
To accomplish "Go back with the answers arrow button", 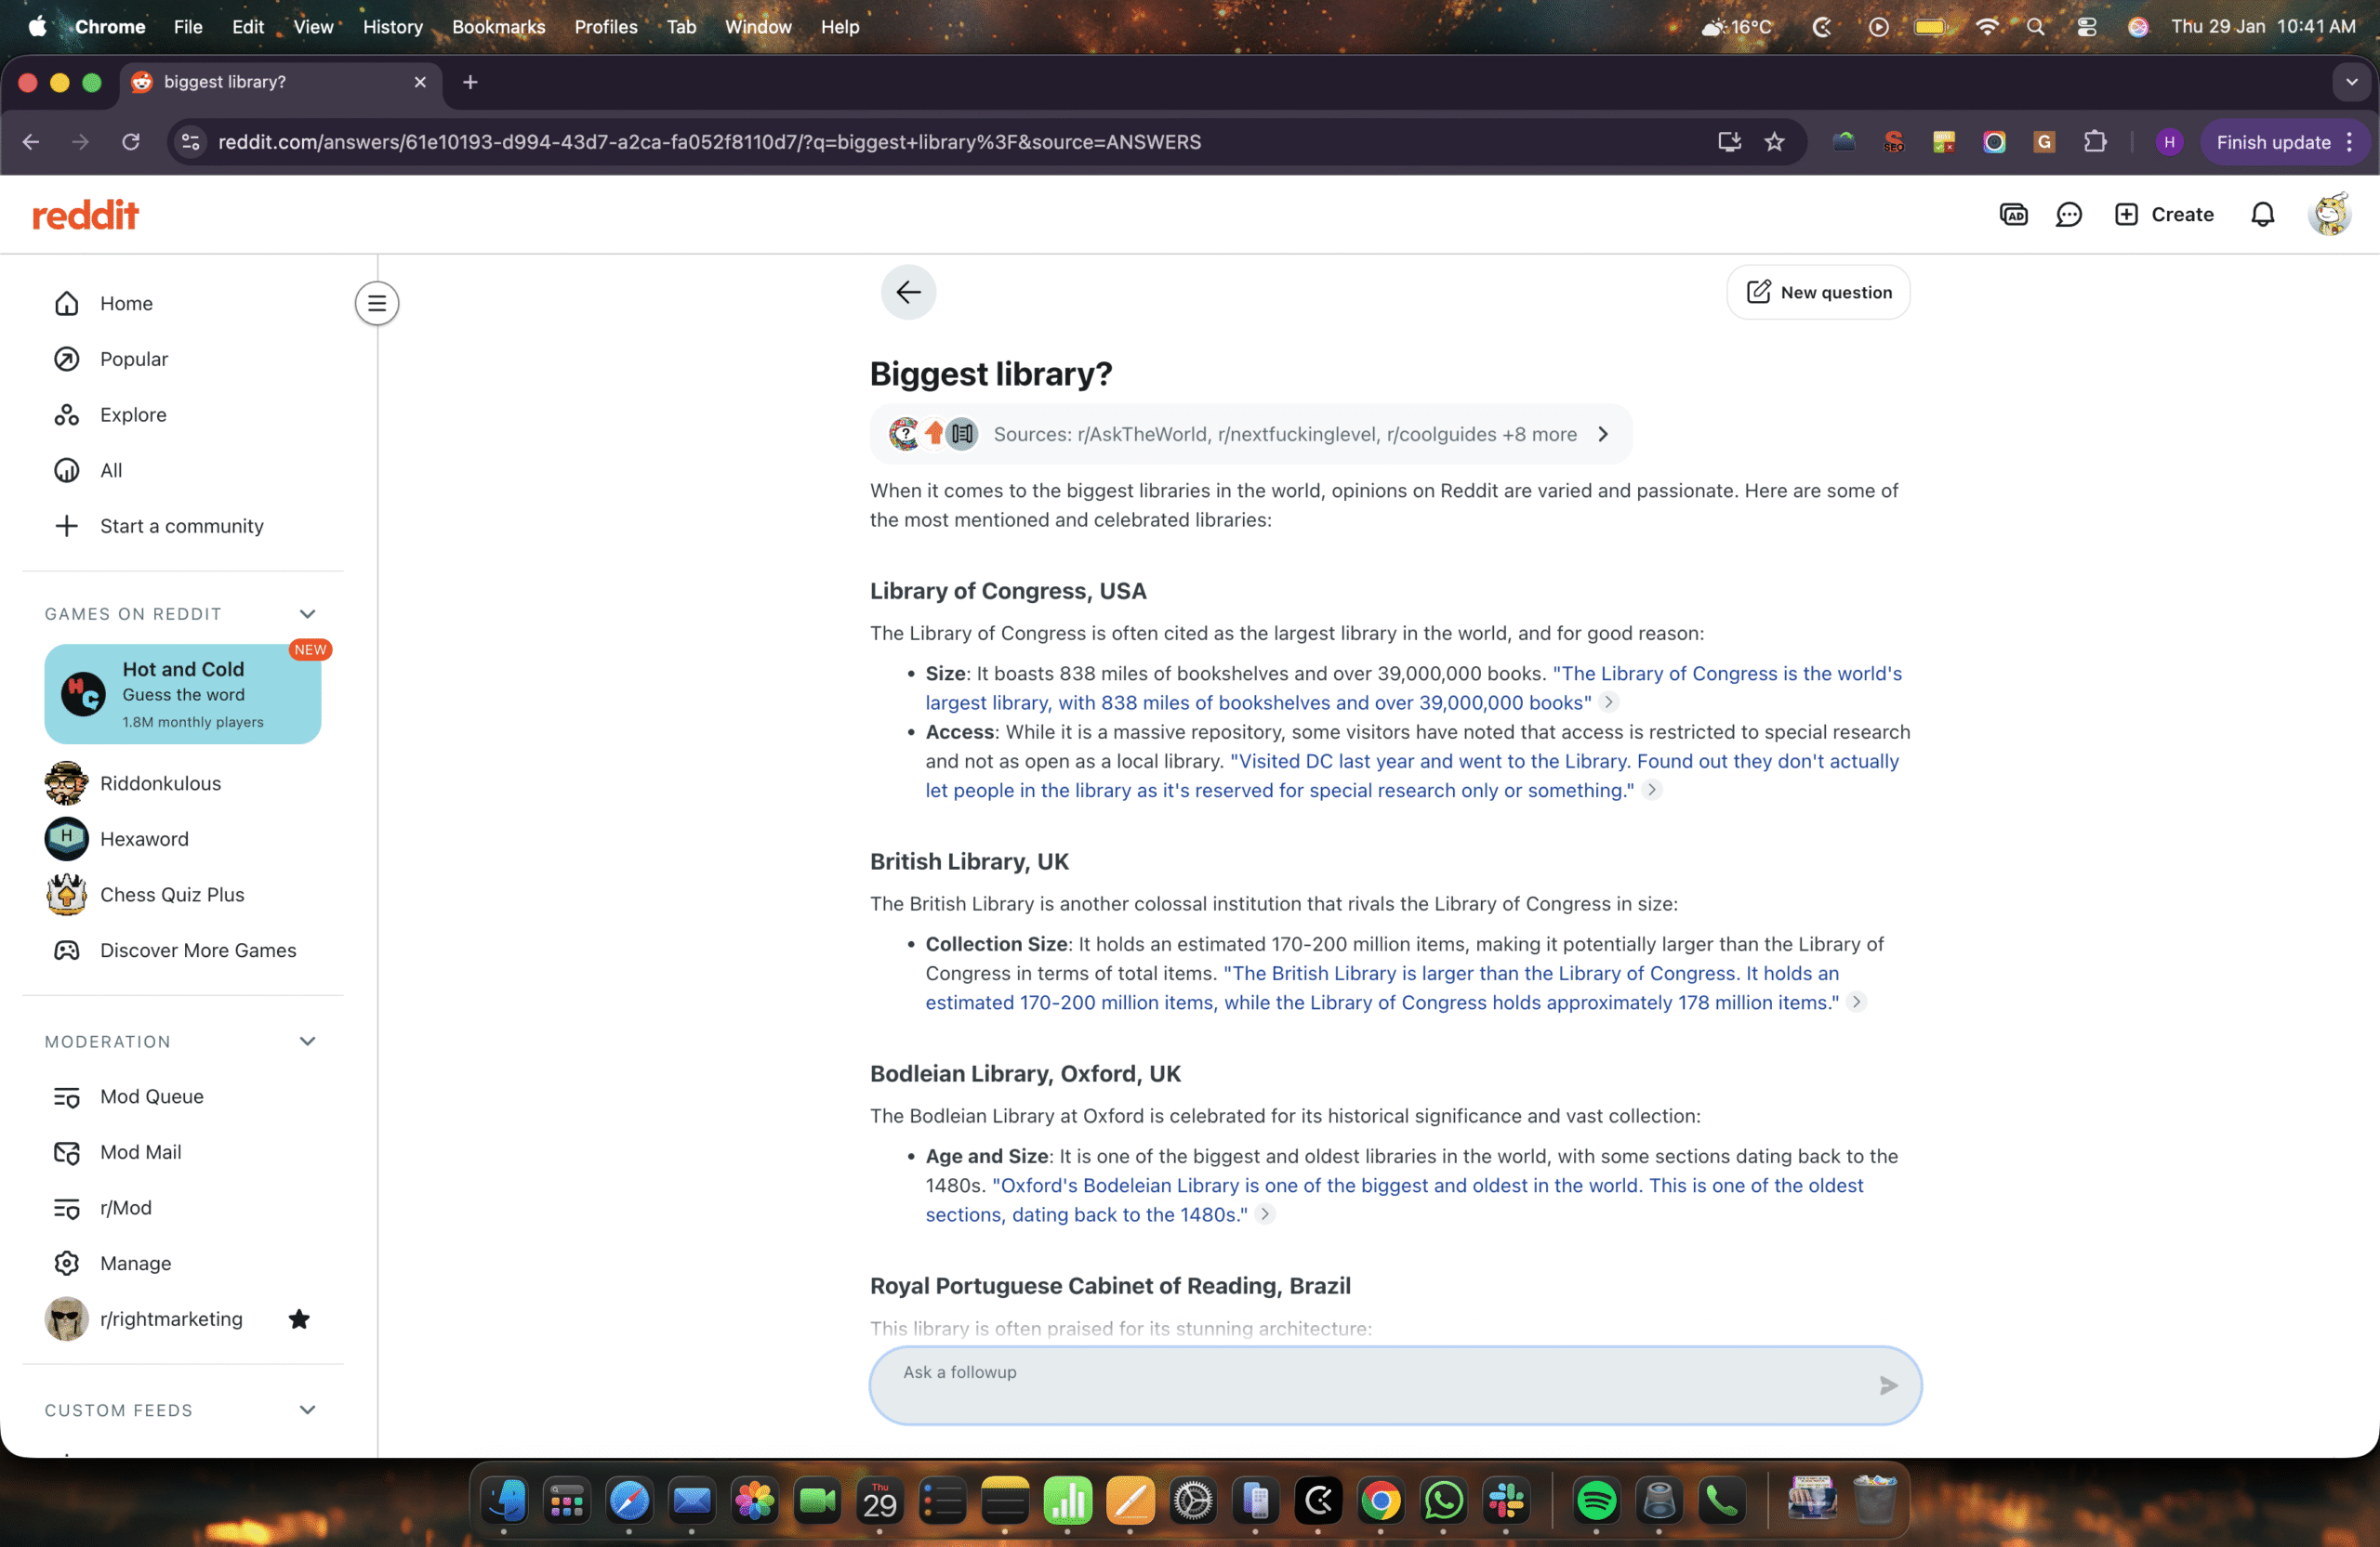I will coord(908,293).
